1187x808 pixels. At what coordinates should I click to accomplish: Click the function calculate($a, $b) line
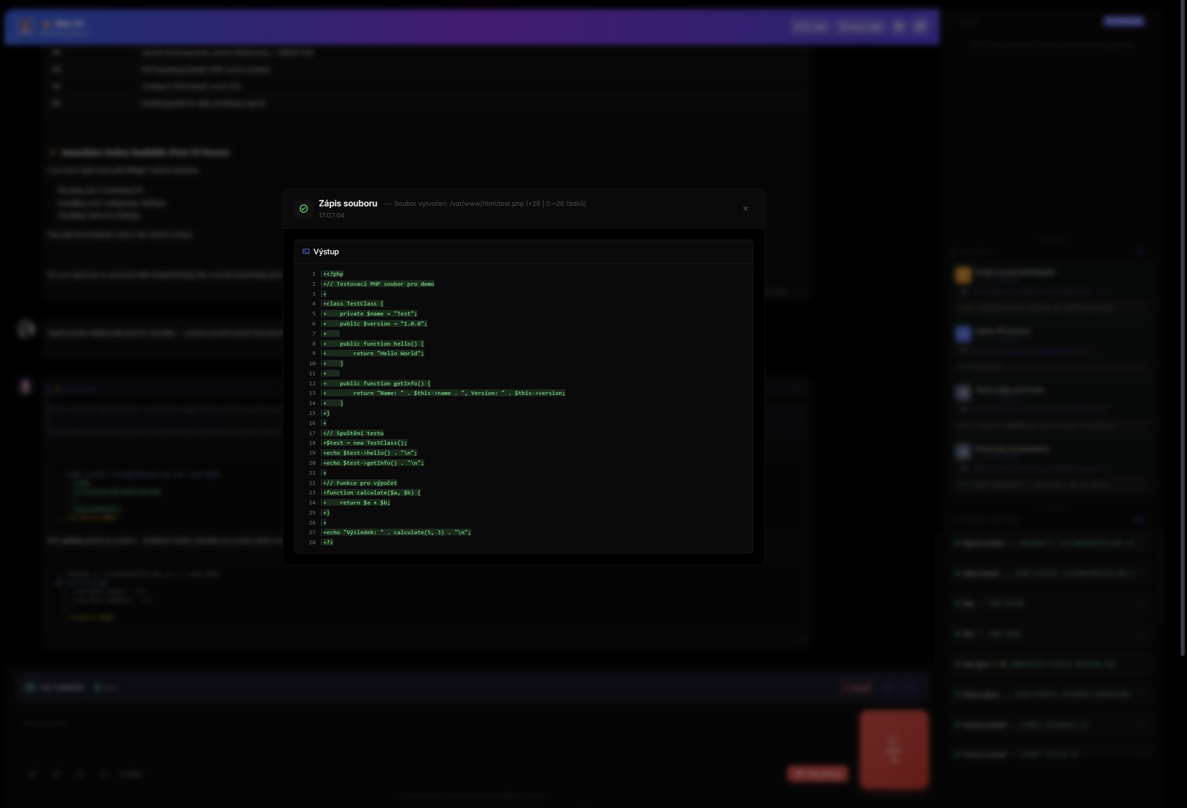(x=372, y=493)
